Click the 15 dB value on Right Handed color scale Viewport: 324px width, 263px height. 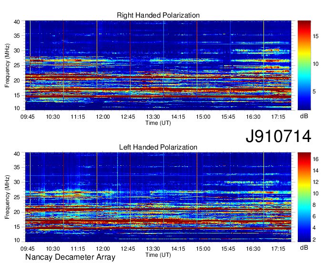pyautogui.click(x=315, y=36)
